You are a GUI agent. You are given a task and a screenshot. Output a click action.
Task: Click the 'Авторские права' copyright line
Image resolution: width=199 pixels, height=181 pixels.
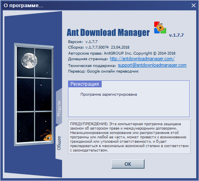(122, 53)
